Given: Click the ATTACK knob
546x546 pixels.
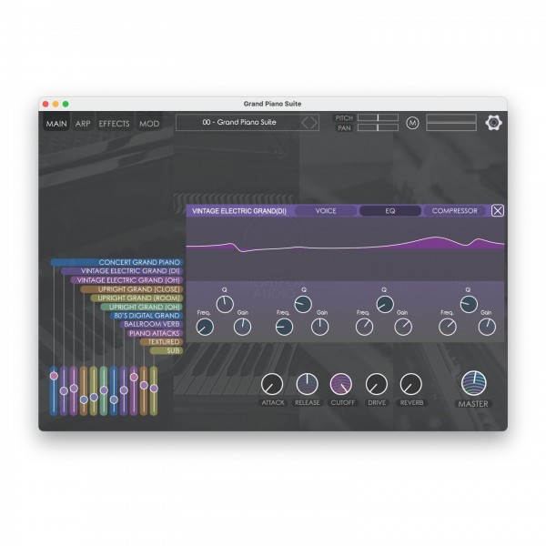Looking at the screenshot, I should tap(272, 384).
